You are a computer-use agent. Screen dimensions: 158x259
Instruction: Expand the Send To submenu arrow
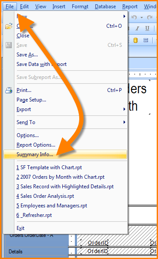point(124,122)
